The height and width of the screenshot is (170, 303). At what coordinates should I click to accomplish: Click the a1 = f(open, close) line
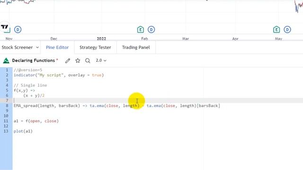point(36,121)
